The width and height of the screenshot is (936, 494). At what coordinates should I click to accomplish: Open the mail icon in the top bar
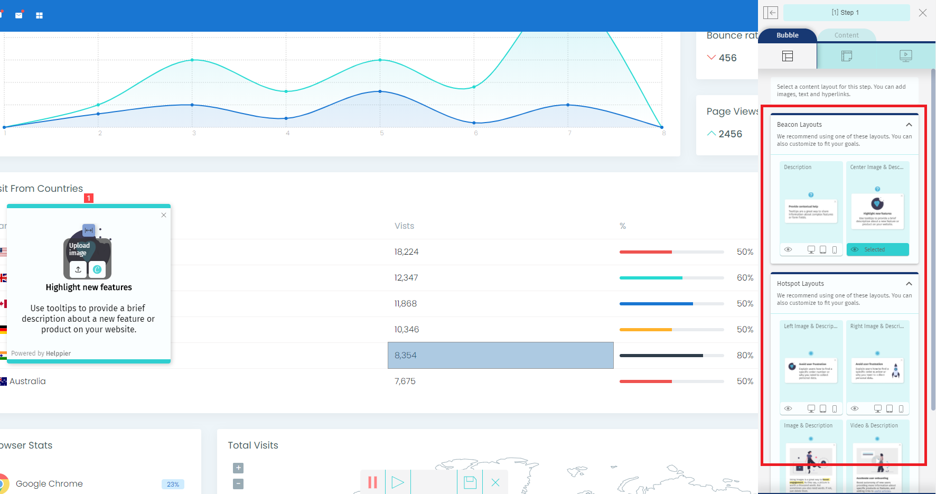pos(19,15)
